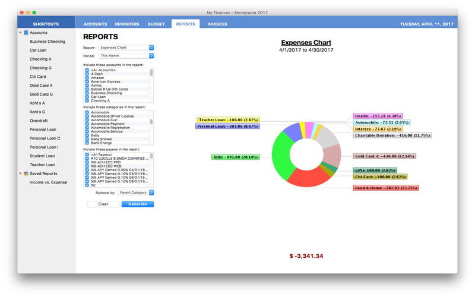Click the Interest: -77.67 chart label

pyautogui.click(x=378, y=129)
